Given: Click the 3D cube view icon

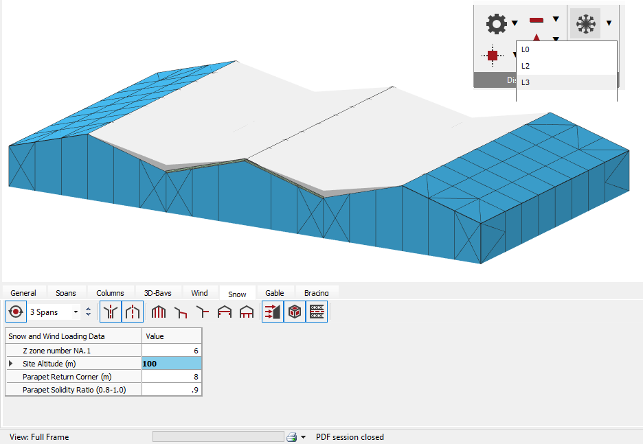Looking at the screenshot, I should pos(294,312).
